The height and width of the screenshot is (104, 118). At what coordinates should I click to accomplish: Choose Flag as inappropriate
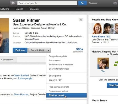59,87
